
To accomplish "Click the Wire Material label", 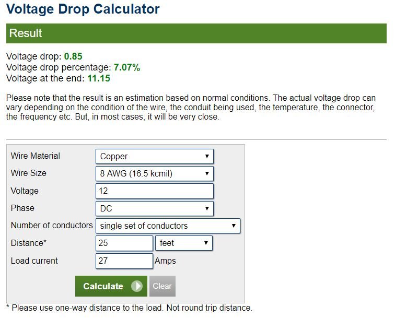I will [x=36, y=156].
